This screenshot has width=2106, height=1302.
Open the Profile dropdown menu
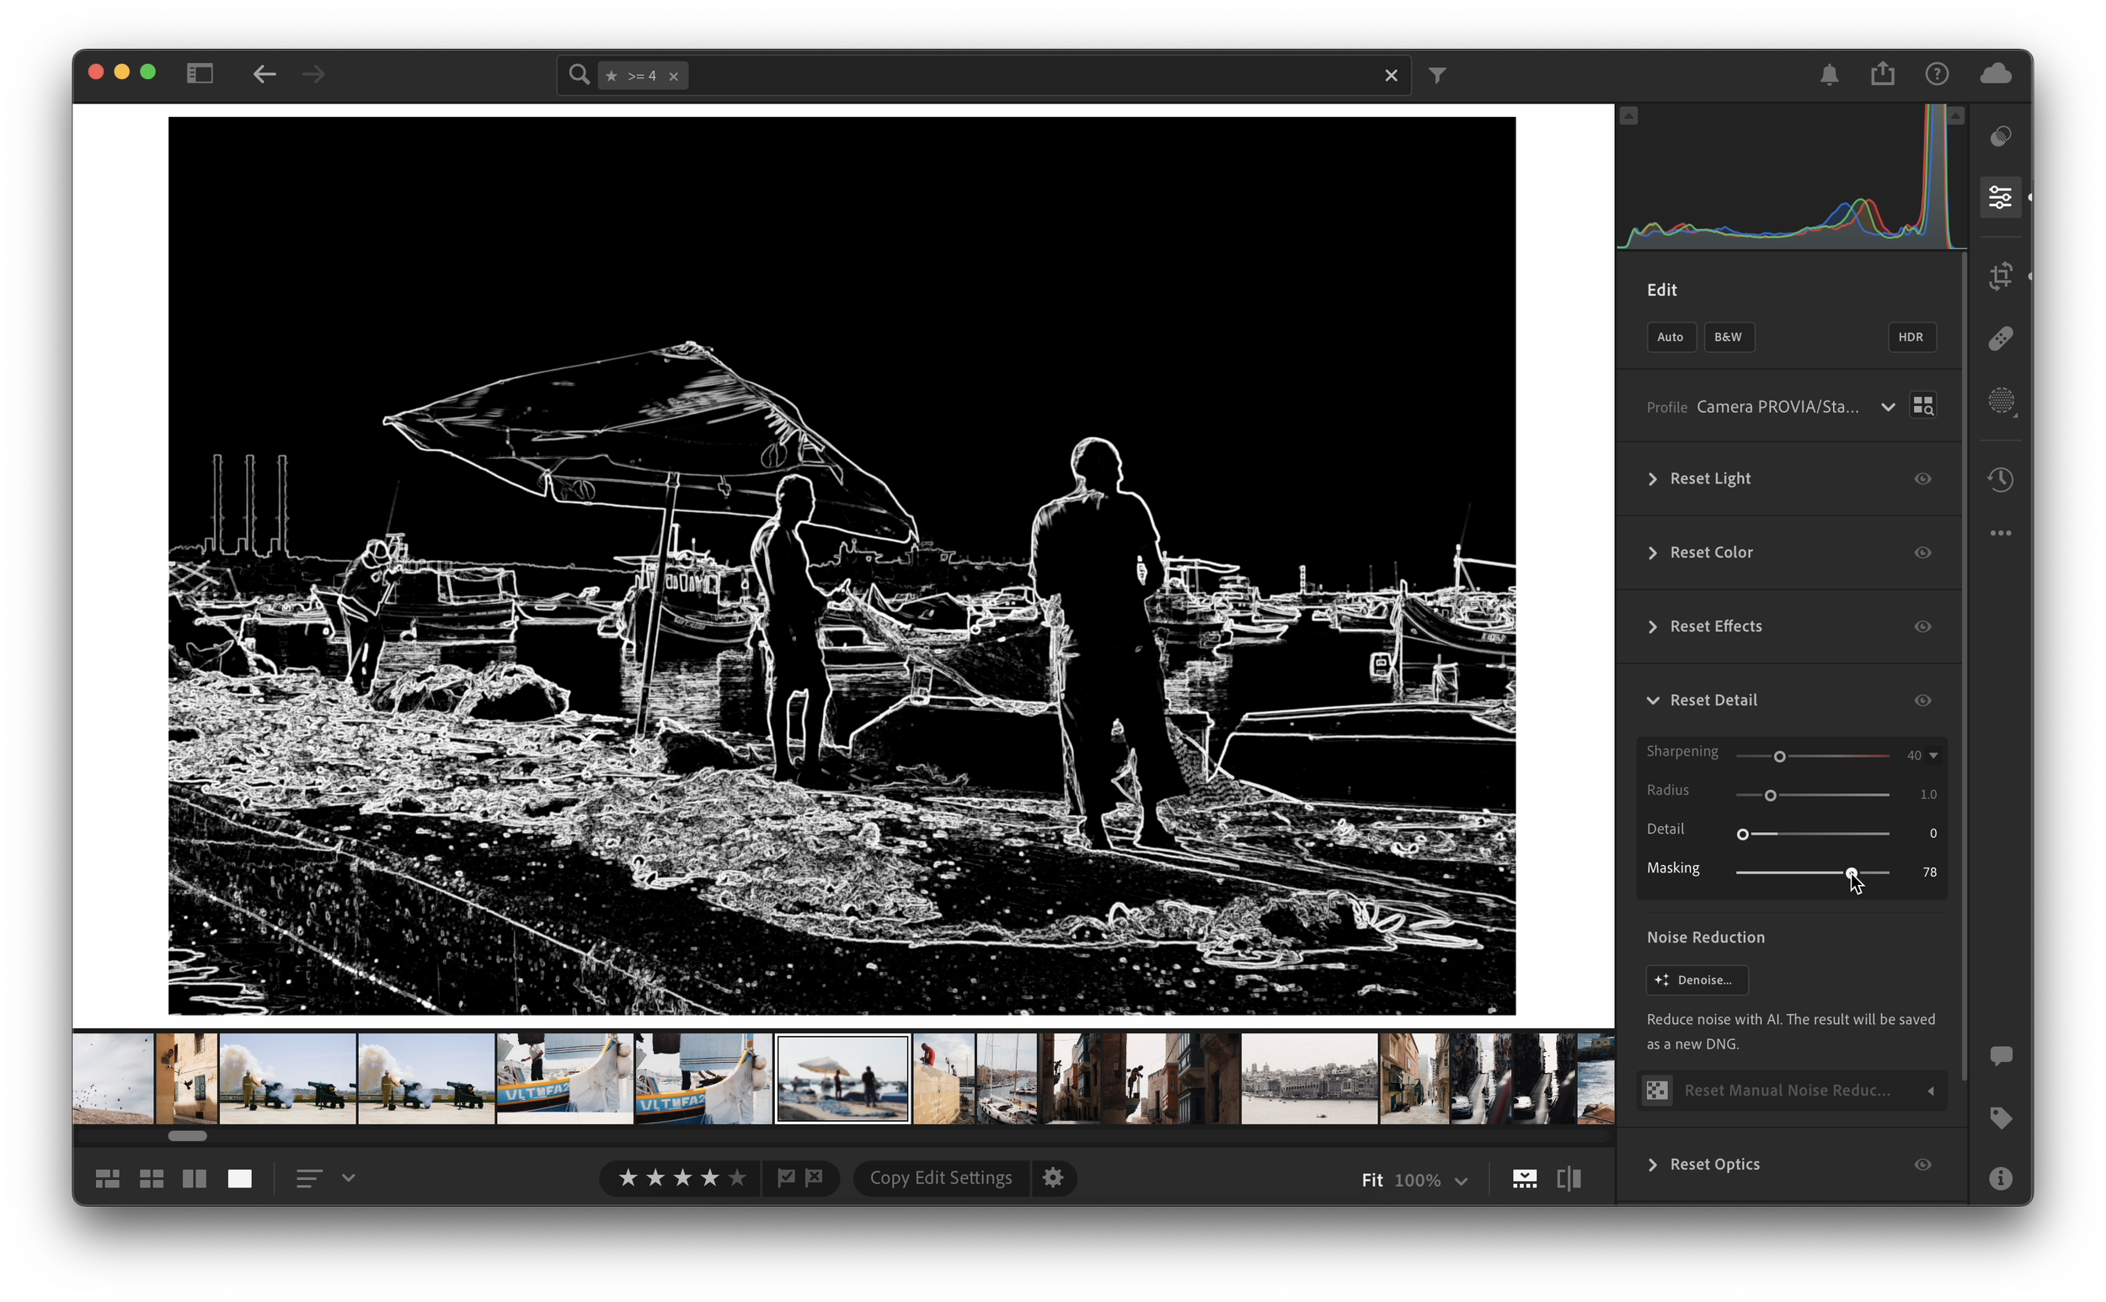(x=1886, y=408)
